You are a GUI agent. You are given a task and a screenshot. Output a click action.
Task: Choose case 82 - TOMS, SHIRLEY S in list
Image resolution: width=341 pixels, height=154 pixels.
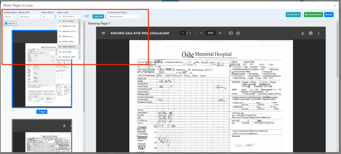[68, 47]
